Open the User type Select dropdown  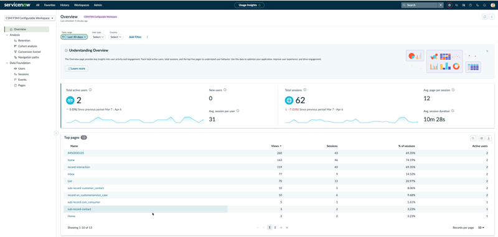click(x=98, y=37)
